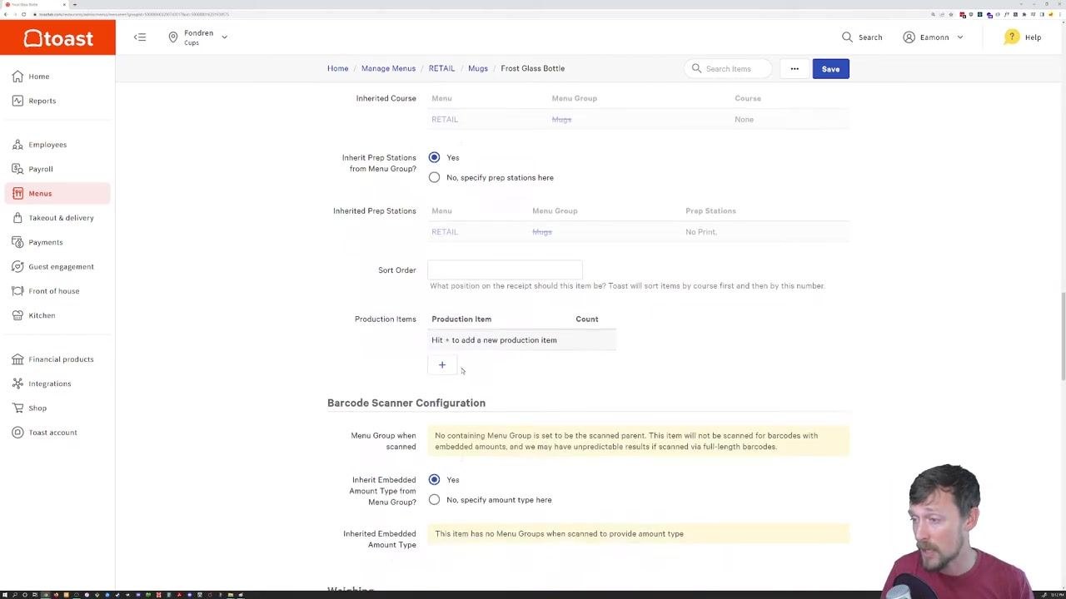Click the Employees sidebar icon
Viewport: 1066px width, 599px height.
(17, 145)
